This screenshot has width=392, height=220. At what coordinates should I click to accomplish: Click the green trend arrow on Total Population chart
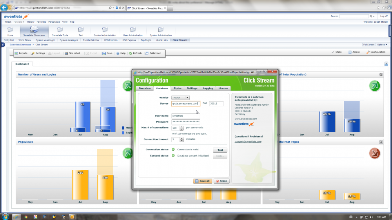pos(374,86)
